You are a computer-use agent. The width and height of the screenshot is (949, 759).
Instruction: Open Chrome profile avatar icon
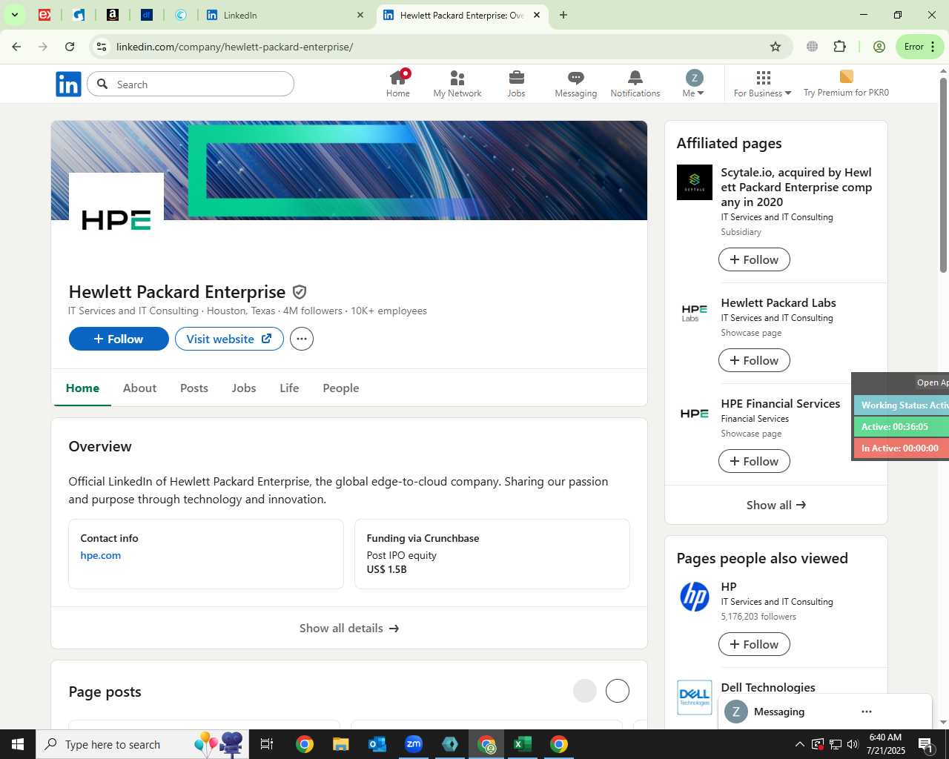tap(879, 47)
